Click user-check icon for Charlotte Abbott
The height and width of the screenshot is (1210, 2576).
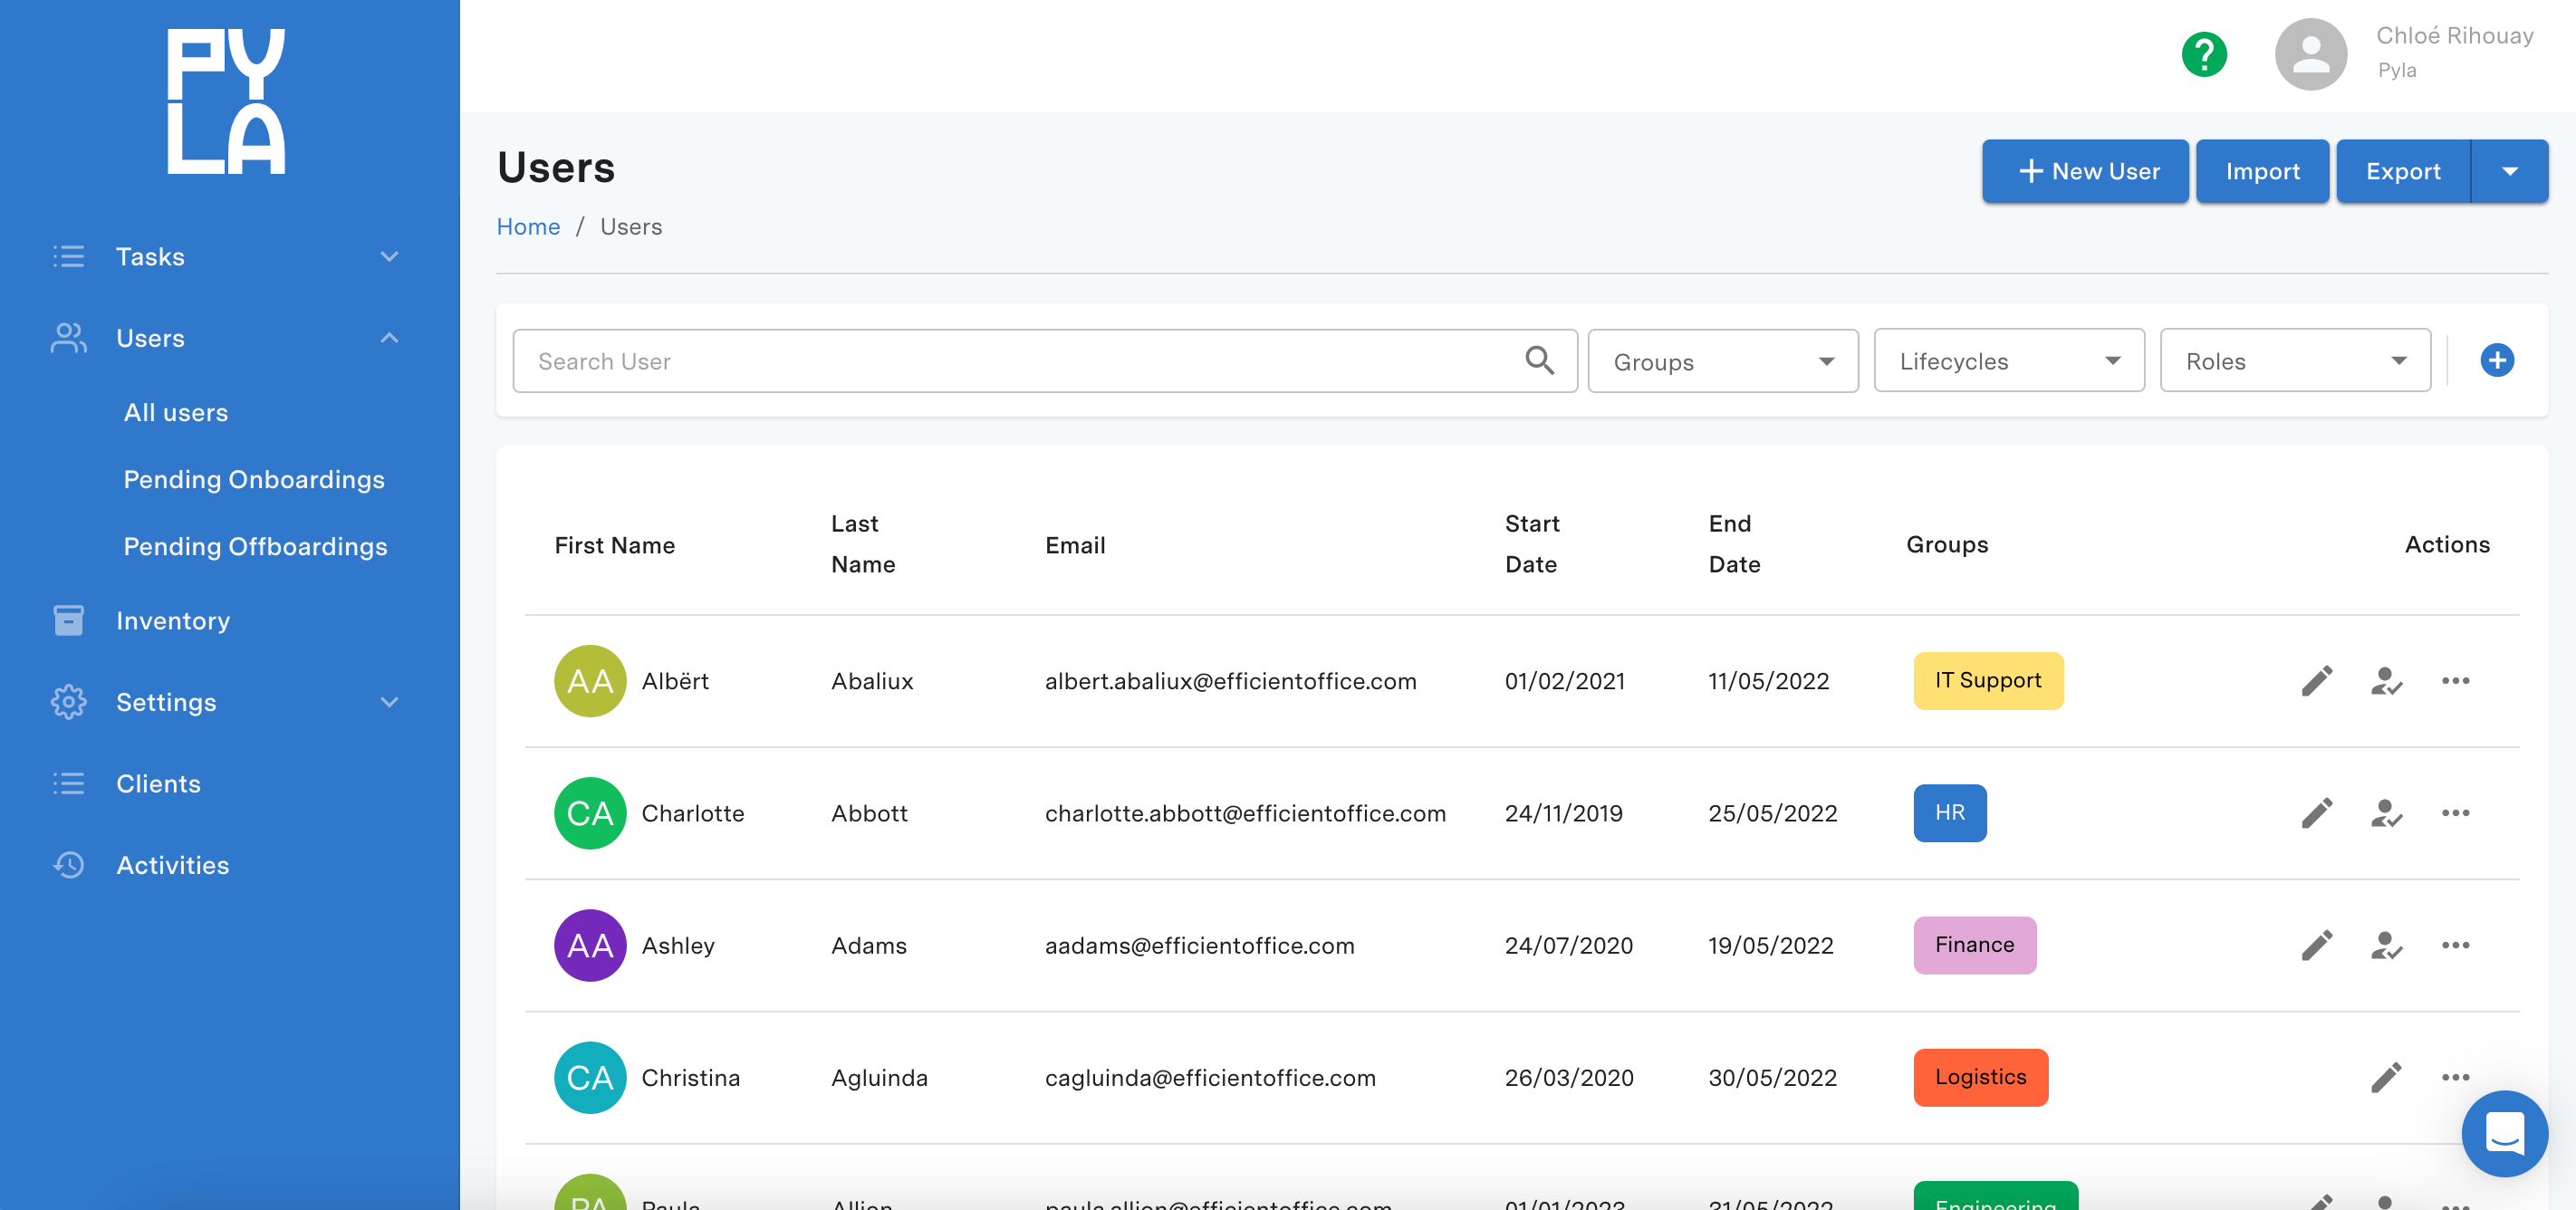point(2386,813)
